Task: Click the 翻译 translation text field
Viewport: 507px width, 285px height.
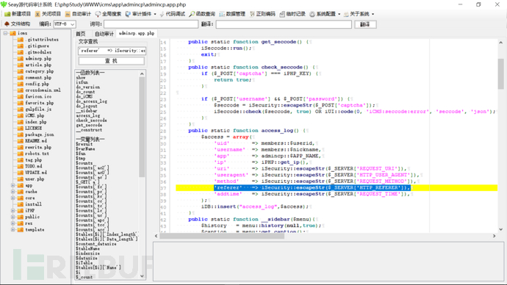Action: [284, 24]
